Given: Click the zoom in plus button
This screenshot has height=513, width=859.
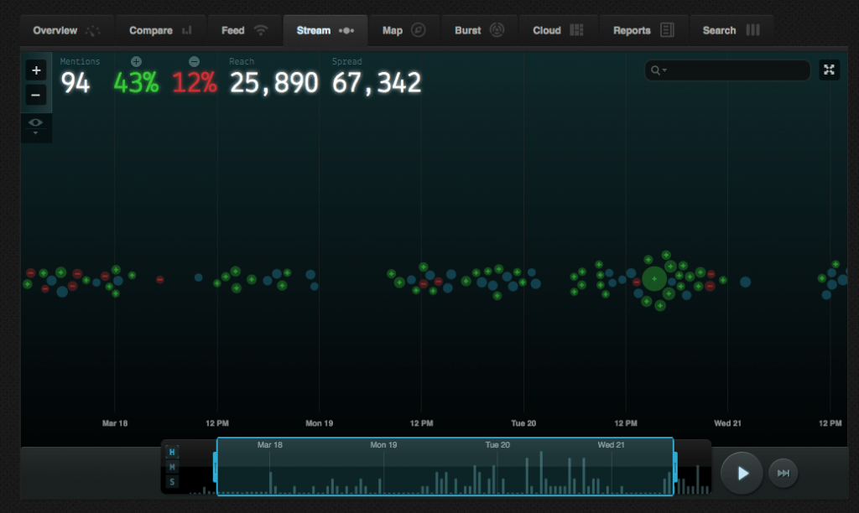Looking at the screenshot, I should [x=36, y=70].
